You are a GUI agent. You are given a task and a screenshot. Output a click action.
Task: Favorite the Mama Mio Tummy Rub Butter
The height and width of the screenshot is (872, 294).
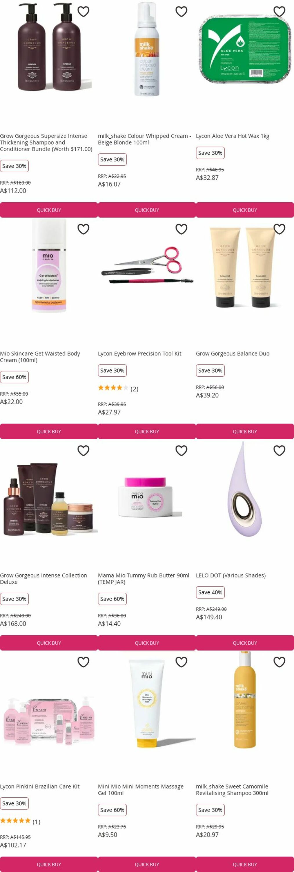181,451
